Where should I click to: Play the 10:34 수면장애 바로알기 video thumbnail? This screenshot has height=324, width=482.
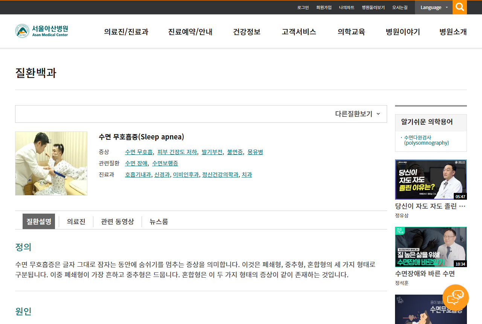coord(431,247)
